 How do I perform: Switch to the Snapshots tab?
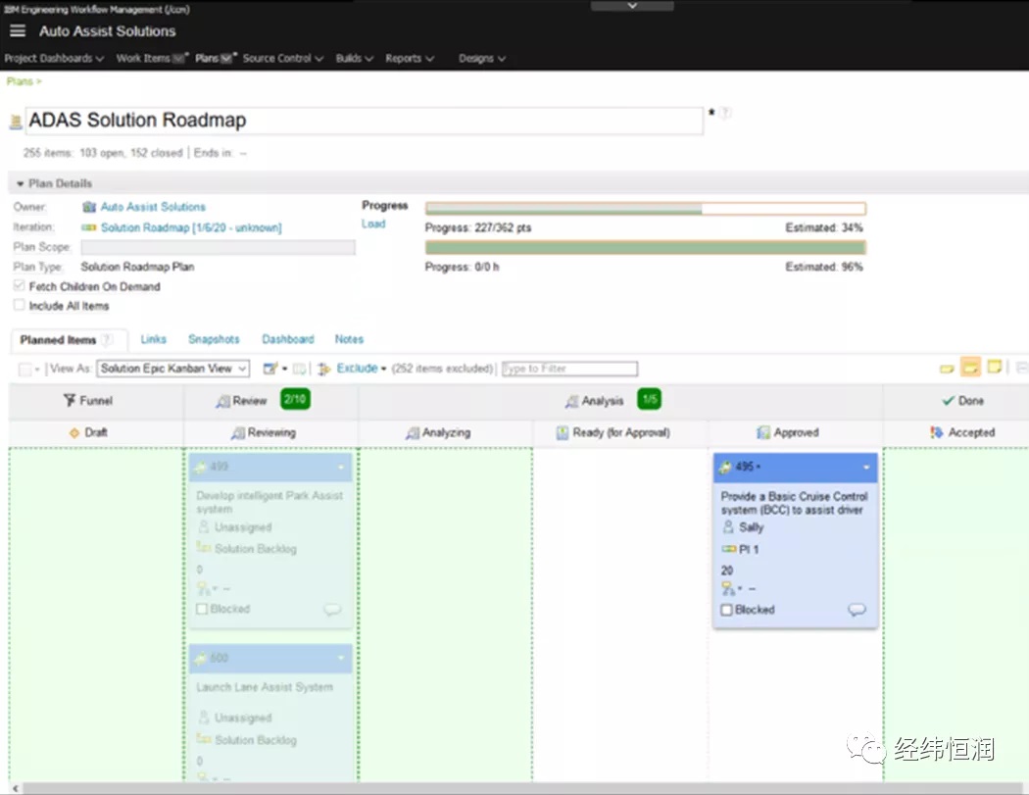214,339
